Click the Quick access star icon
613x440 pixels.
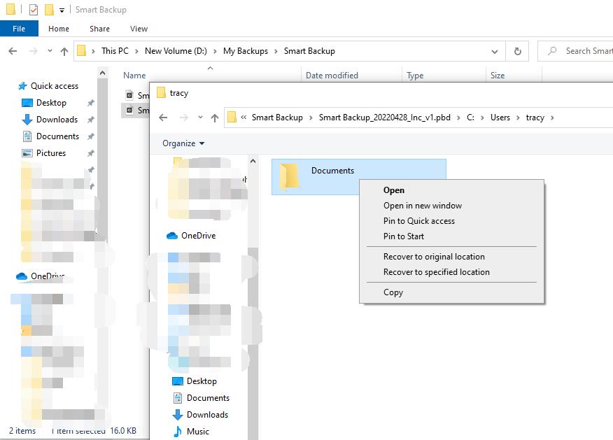pyautogui.click(x=22, y=86)
